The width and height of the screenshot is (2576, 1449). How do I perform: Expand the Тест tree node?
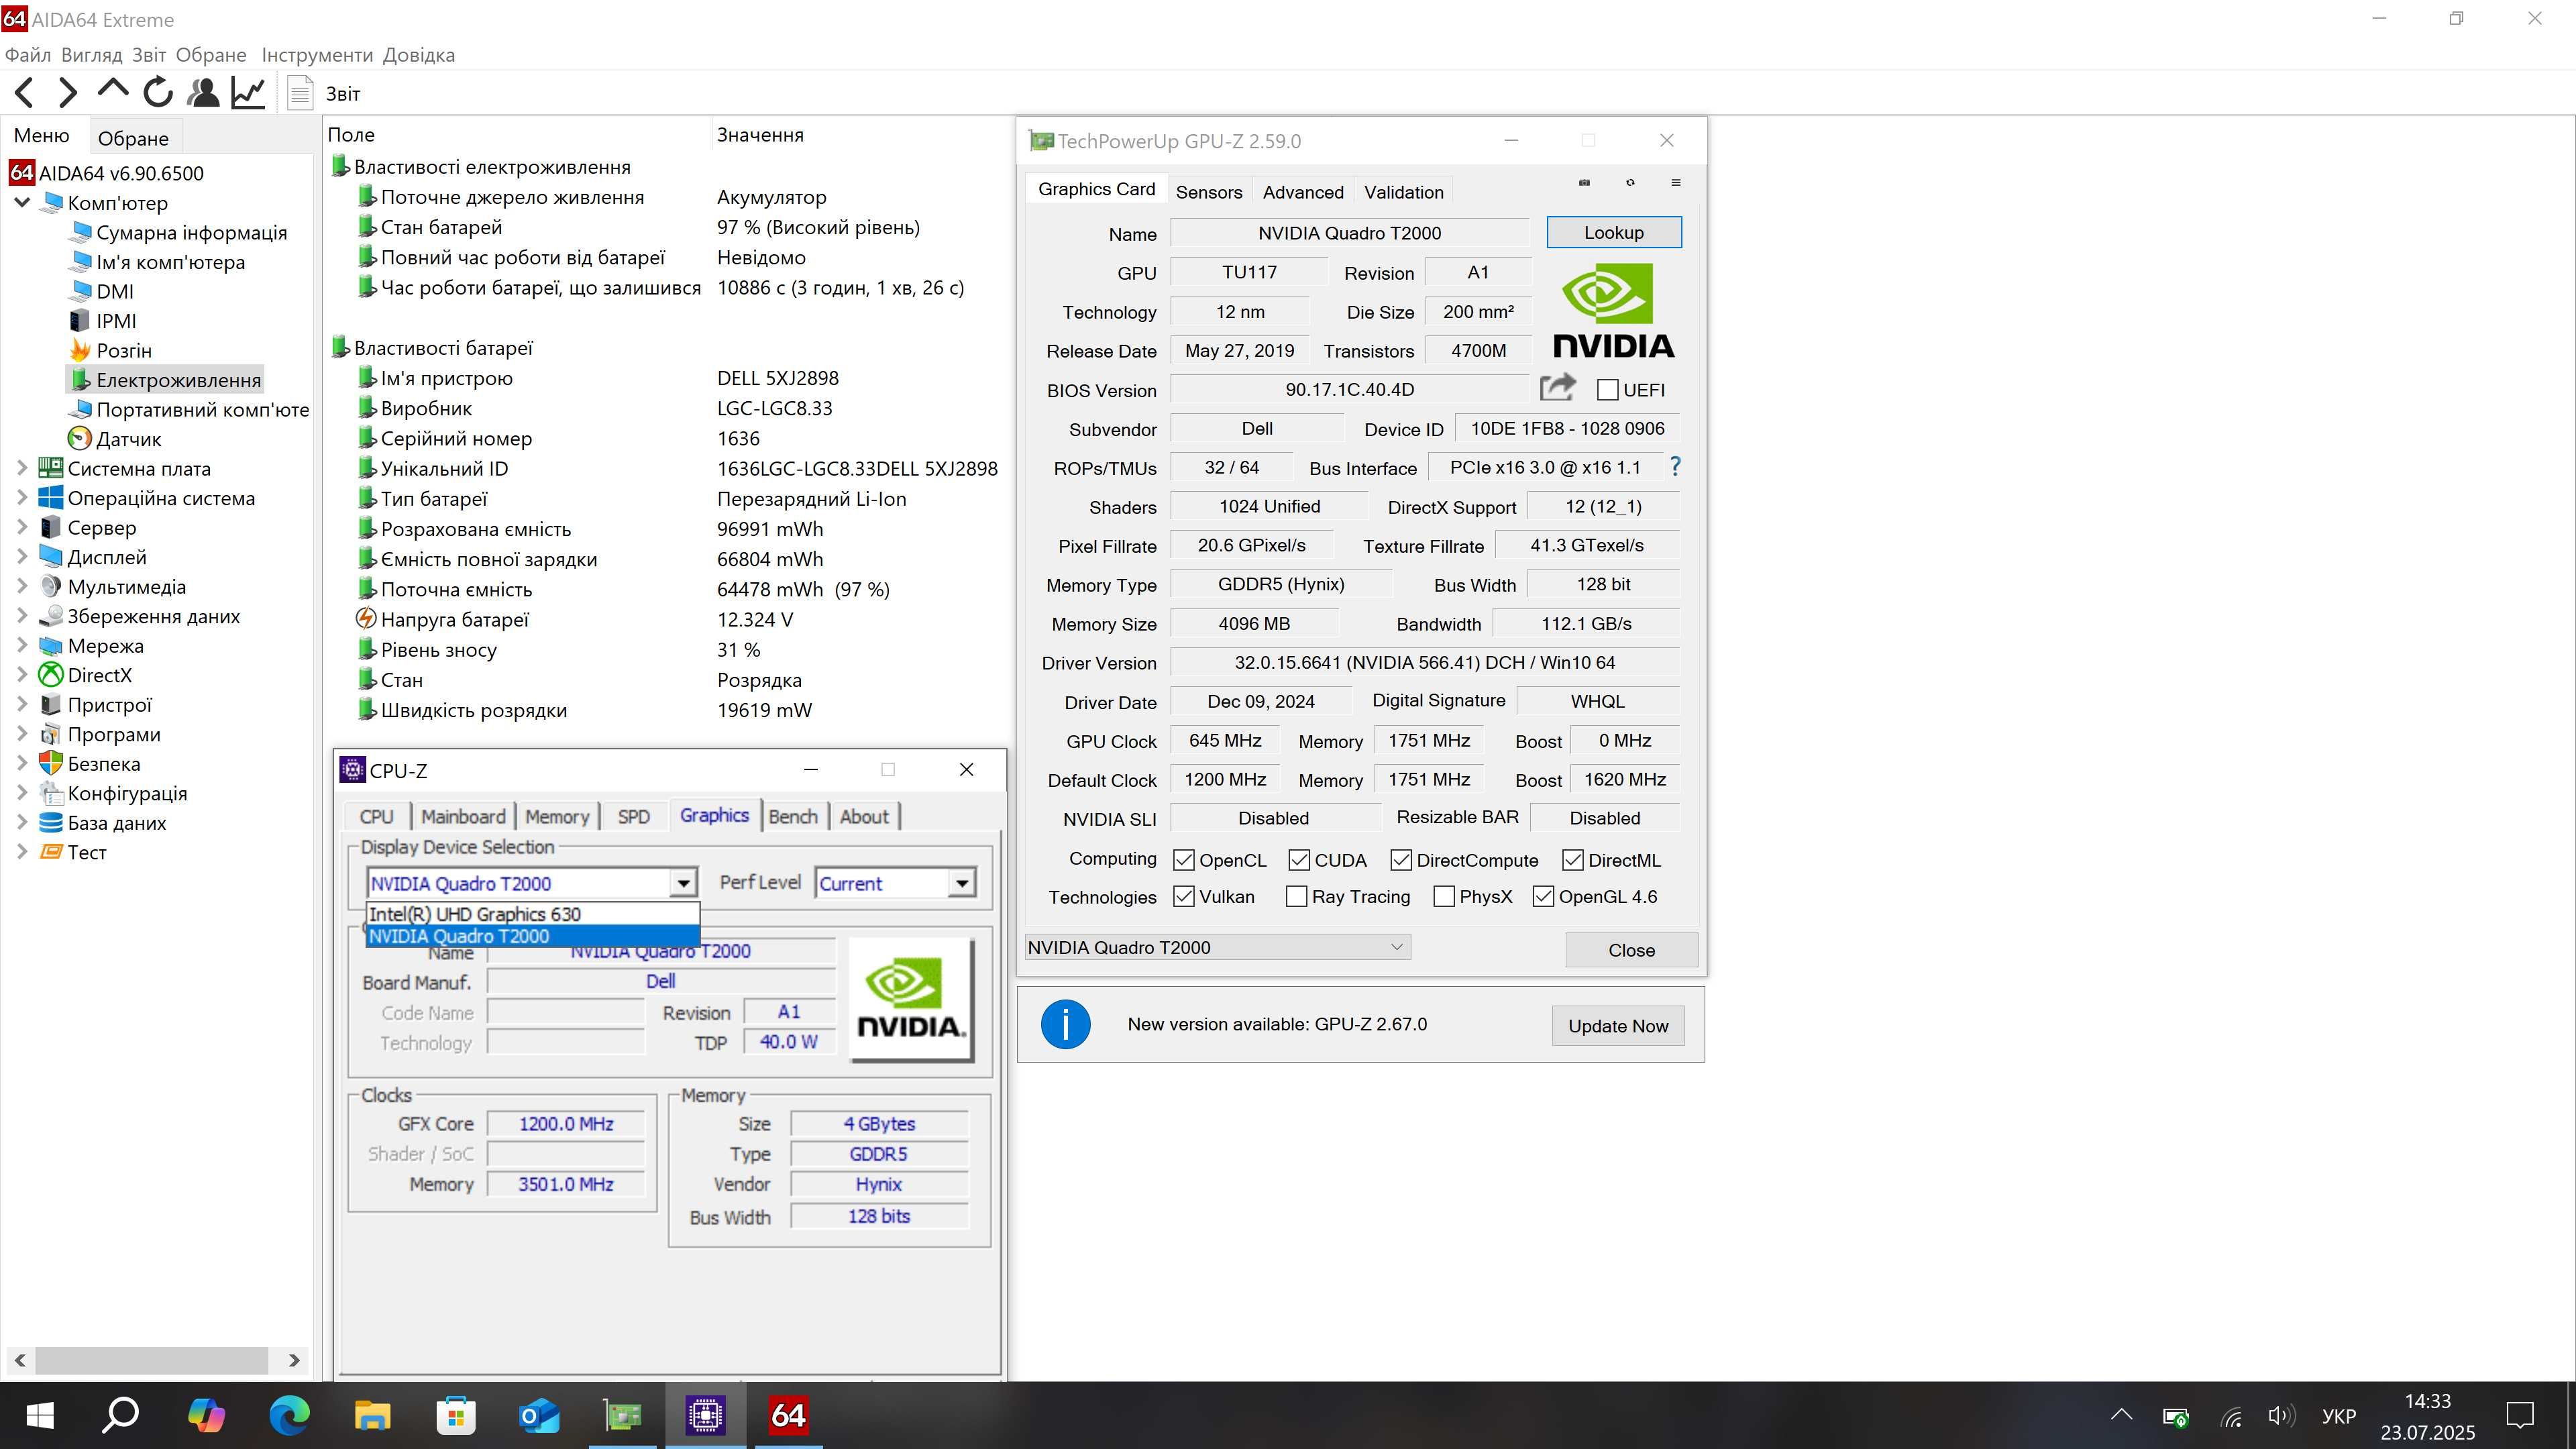coord(22,851)
